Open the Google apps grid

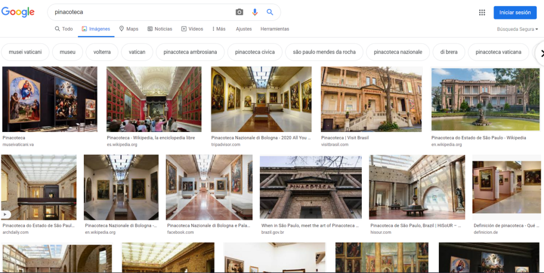tap(482, 13)
